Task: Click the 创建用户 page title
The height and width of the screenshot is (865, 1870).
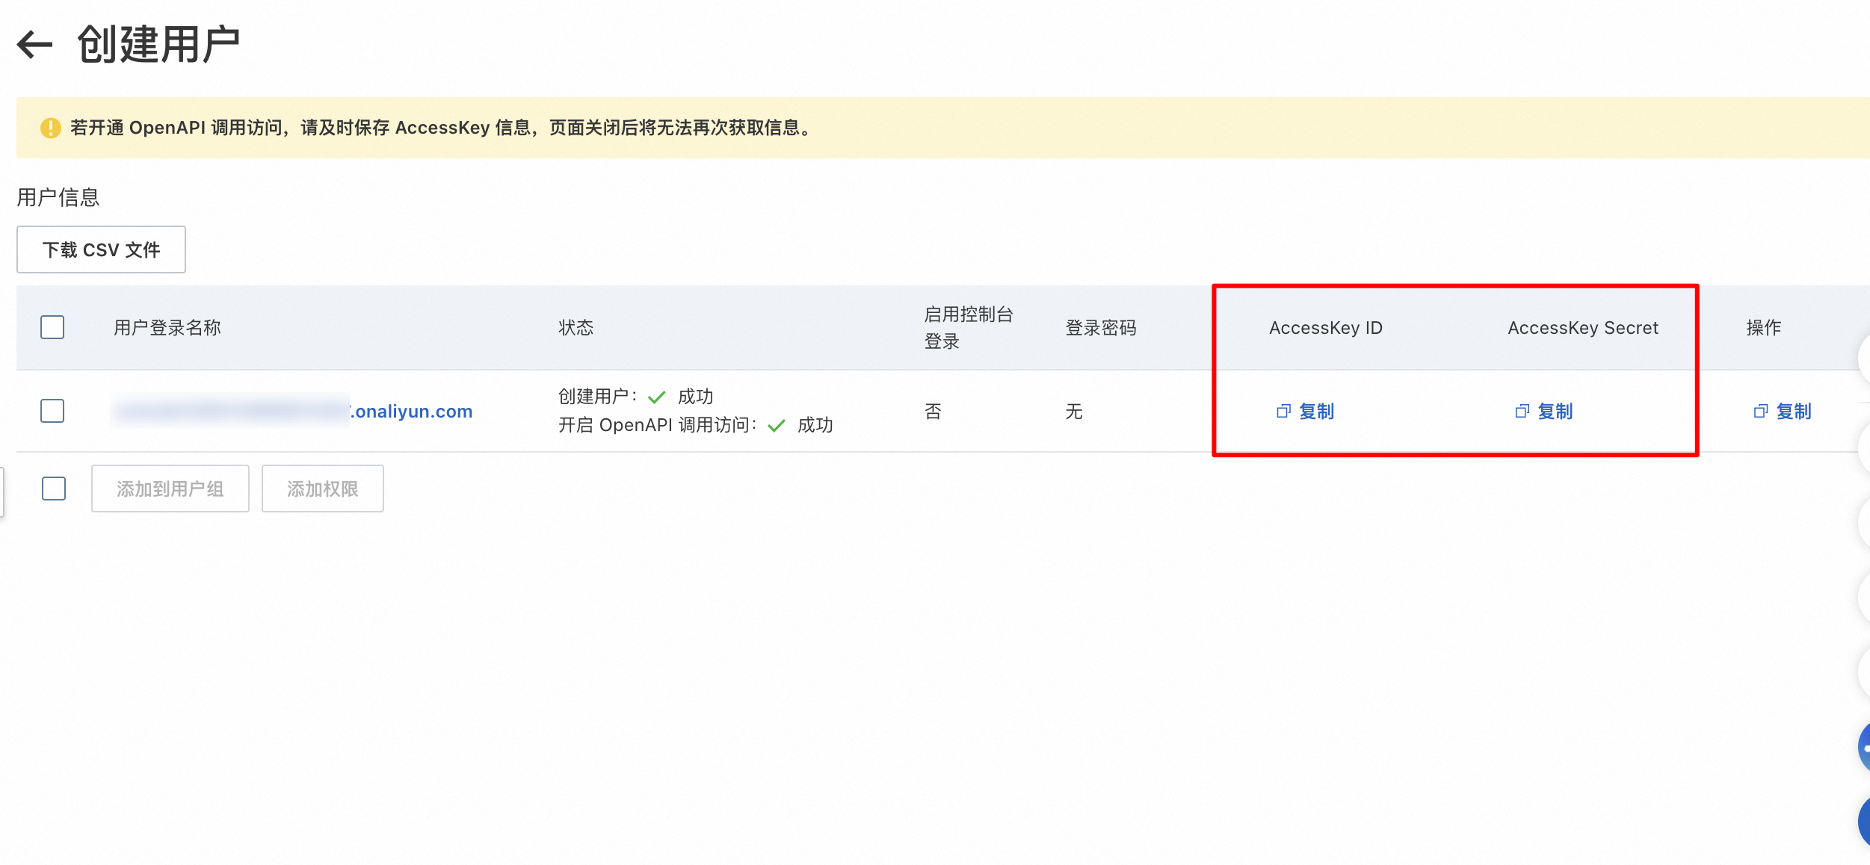Action: [158, 44]
